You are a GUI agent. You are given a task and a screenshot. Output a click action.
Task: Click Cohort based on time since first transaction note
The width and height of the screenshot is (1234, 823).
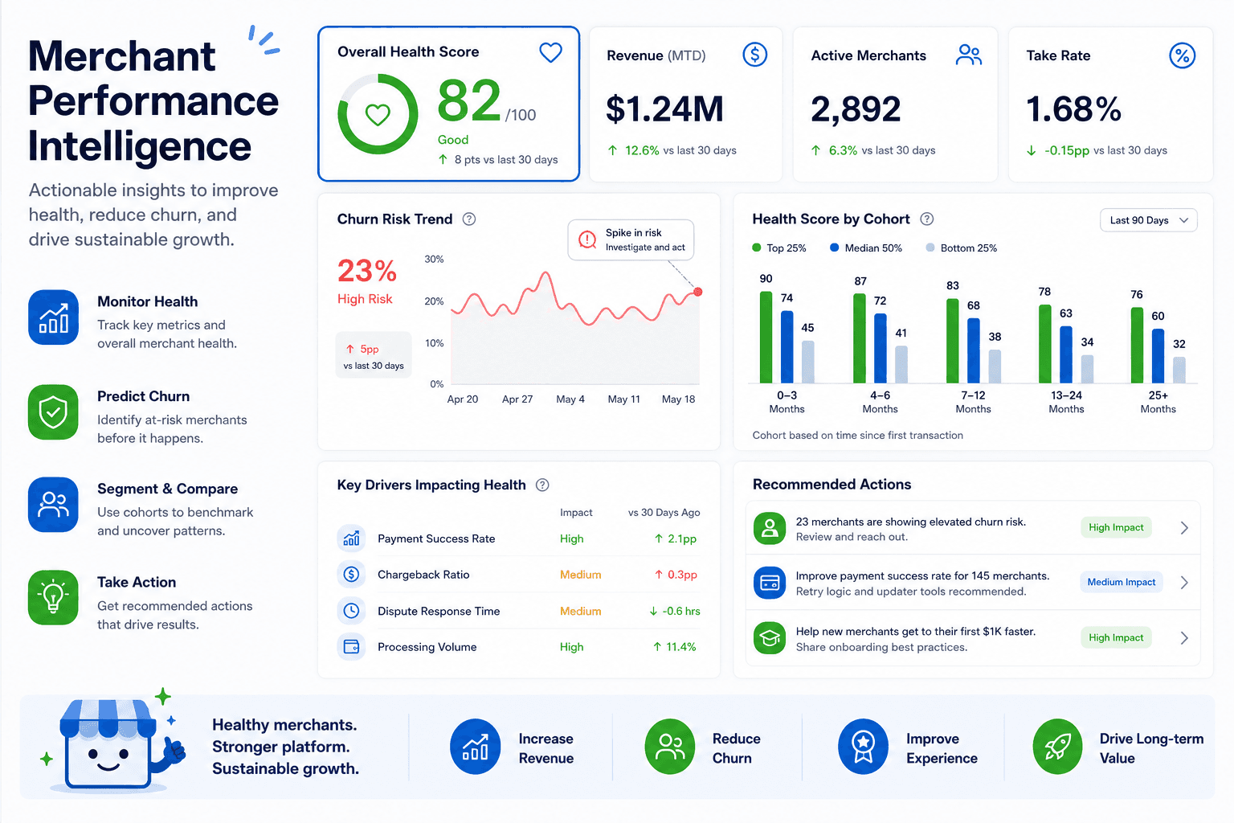857,435
